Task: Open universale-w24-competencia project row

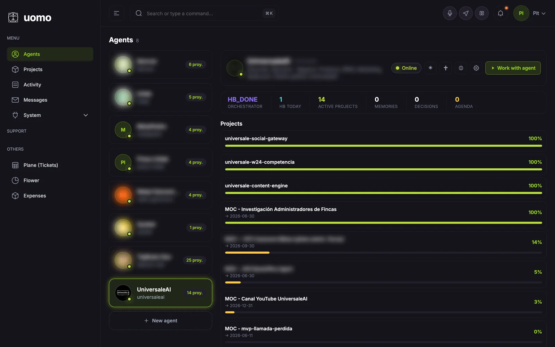Action: pos(383,164)
